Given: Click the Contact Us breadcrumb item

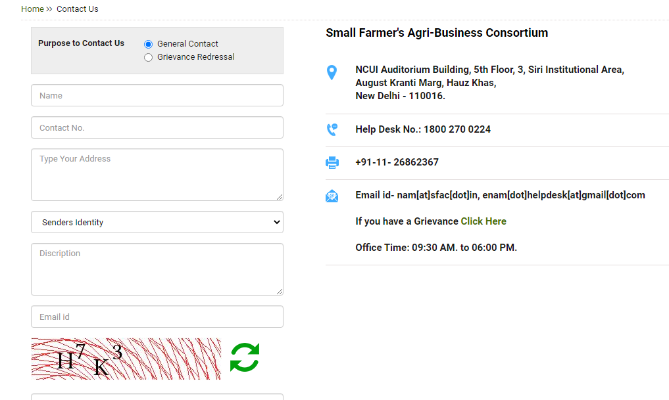Looking at the screenshot, I should pyautogui.click(x=77, y=9).
